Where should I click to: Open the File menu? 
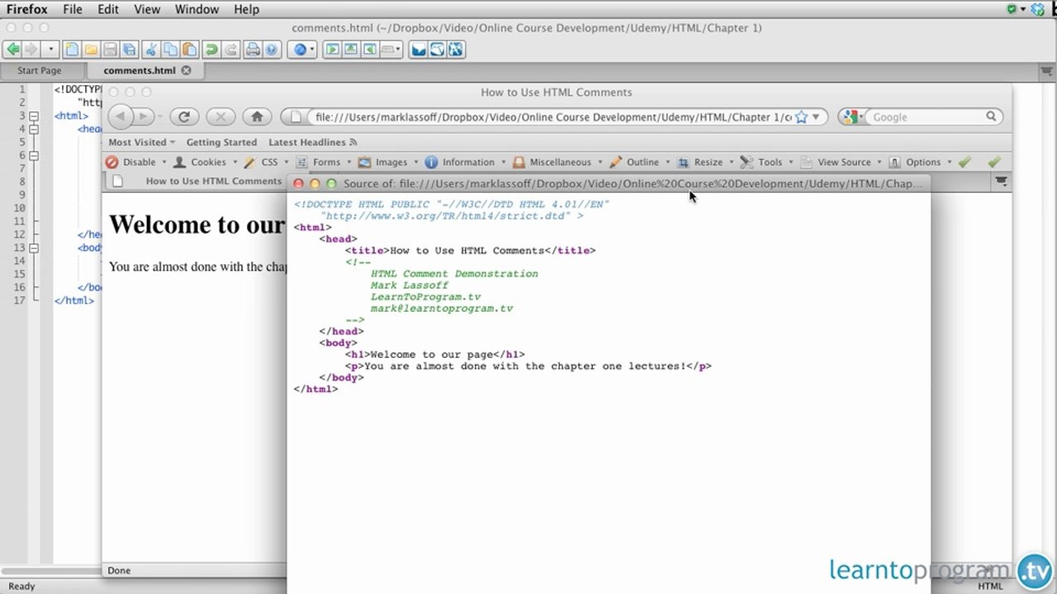(73, 10)
